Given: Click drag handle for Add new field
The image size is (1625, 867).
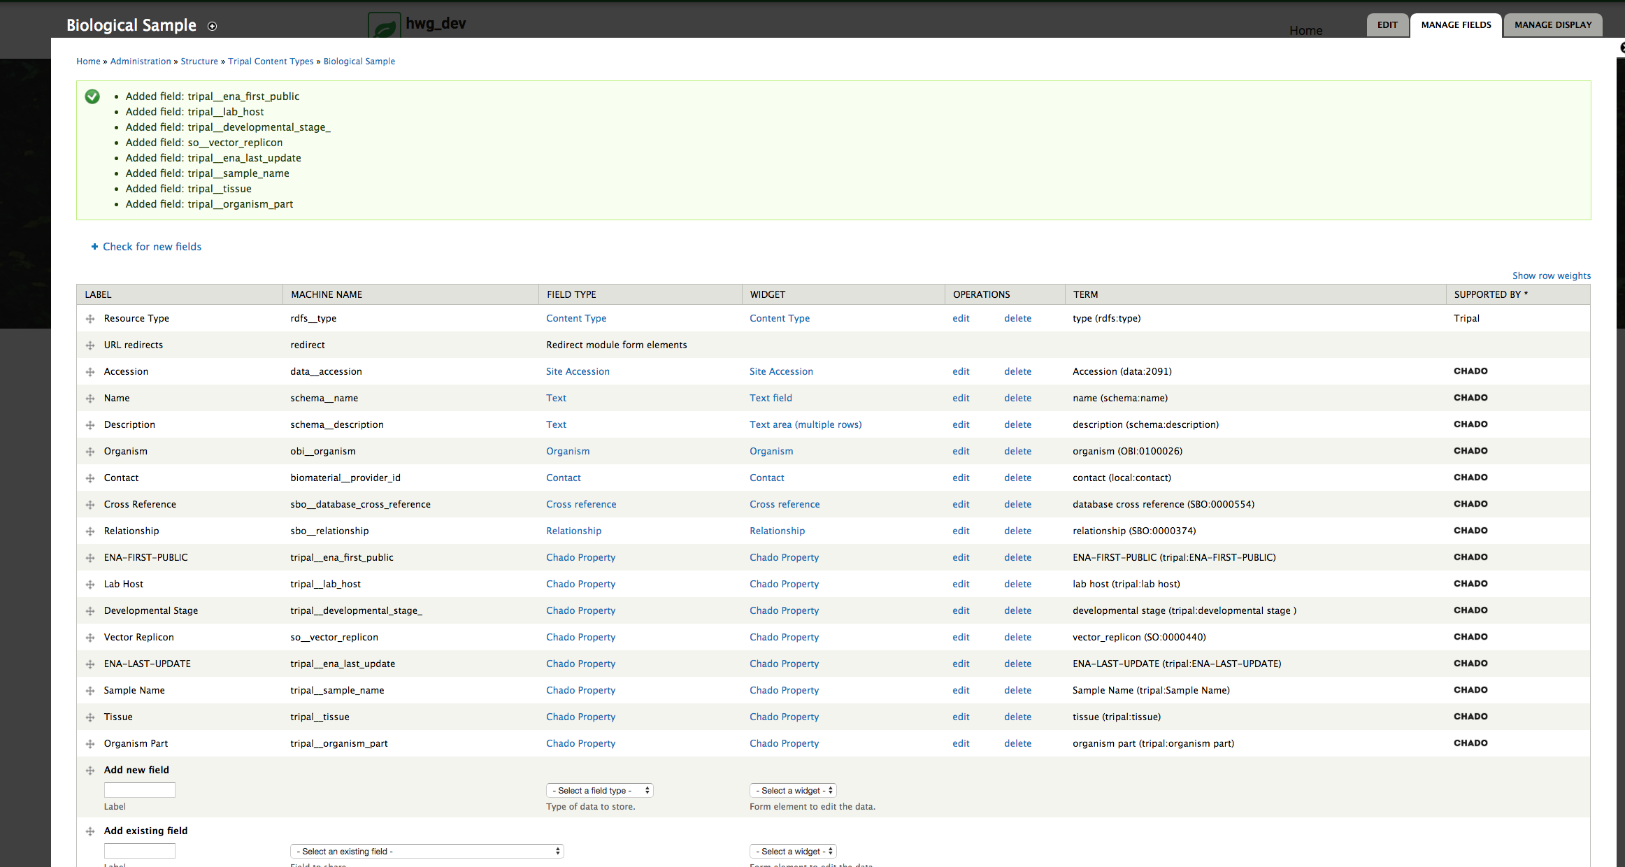Looking at the screenshot, I should [x=90, y=771].
